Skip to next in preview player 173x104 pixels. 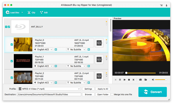(x=133, y=80)
